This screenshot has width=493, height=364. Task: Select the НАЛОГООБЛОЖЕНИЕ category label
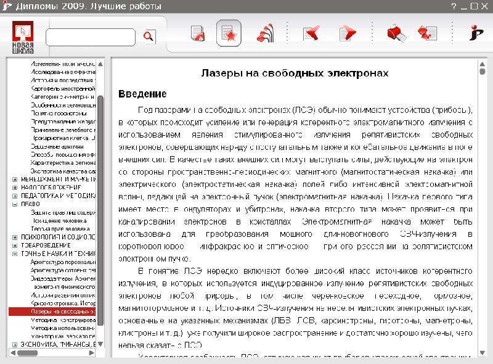51,188
